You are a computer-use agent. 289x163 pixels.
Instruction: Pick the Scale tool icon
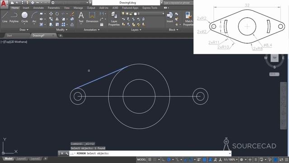(x=57, y=24)
